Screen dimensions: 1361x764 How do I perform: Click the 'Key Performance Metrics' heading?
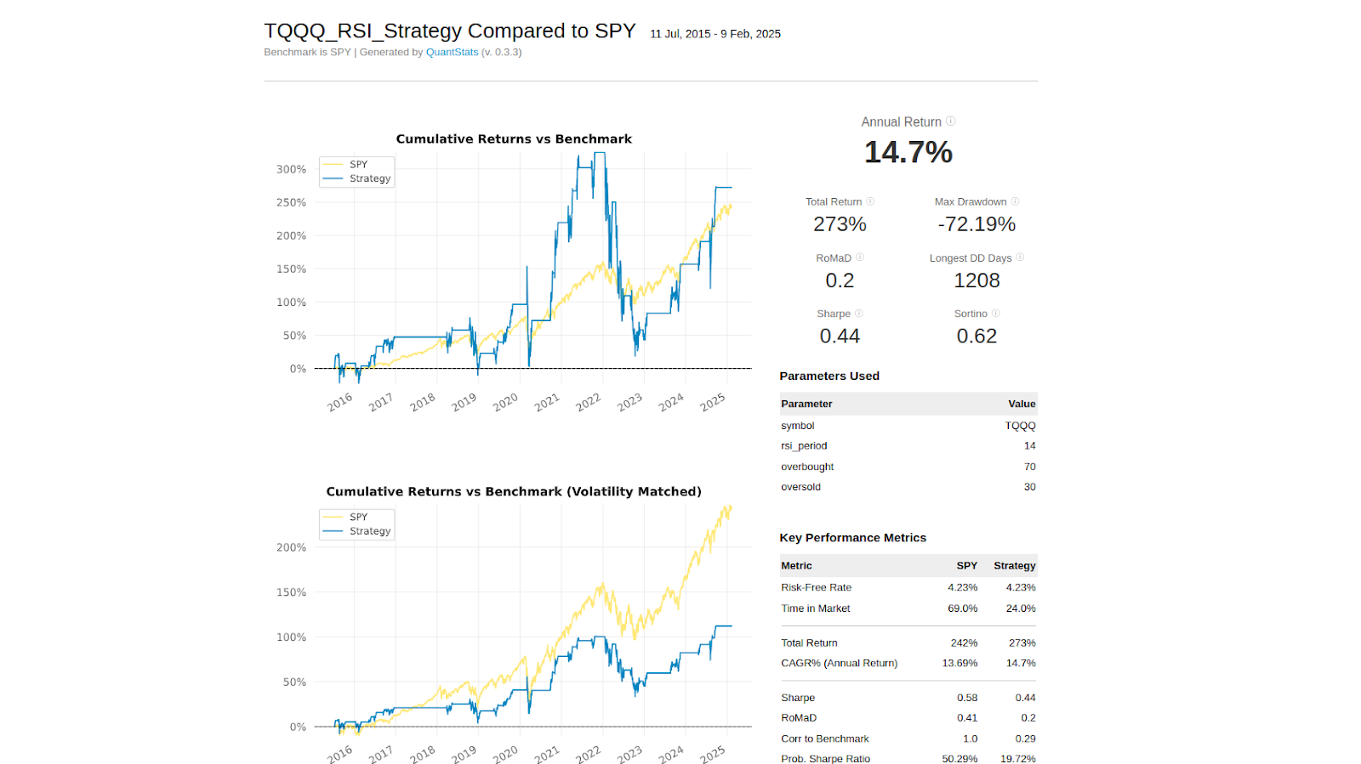852,538
